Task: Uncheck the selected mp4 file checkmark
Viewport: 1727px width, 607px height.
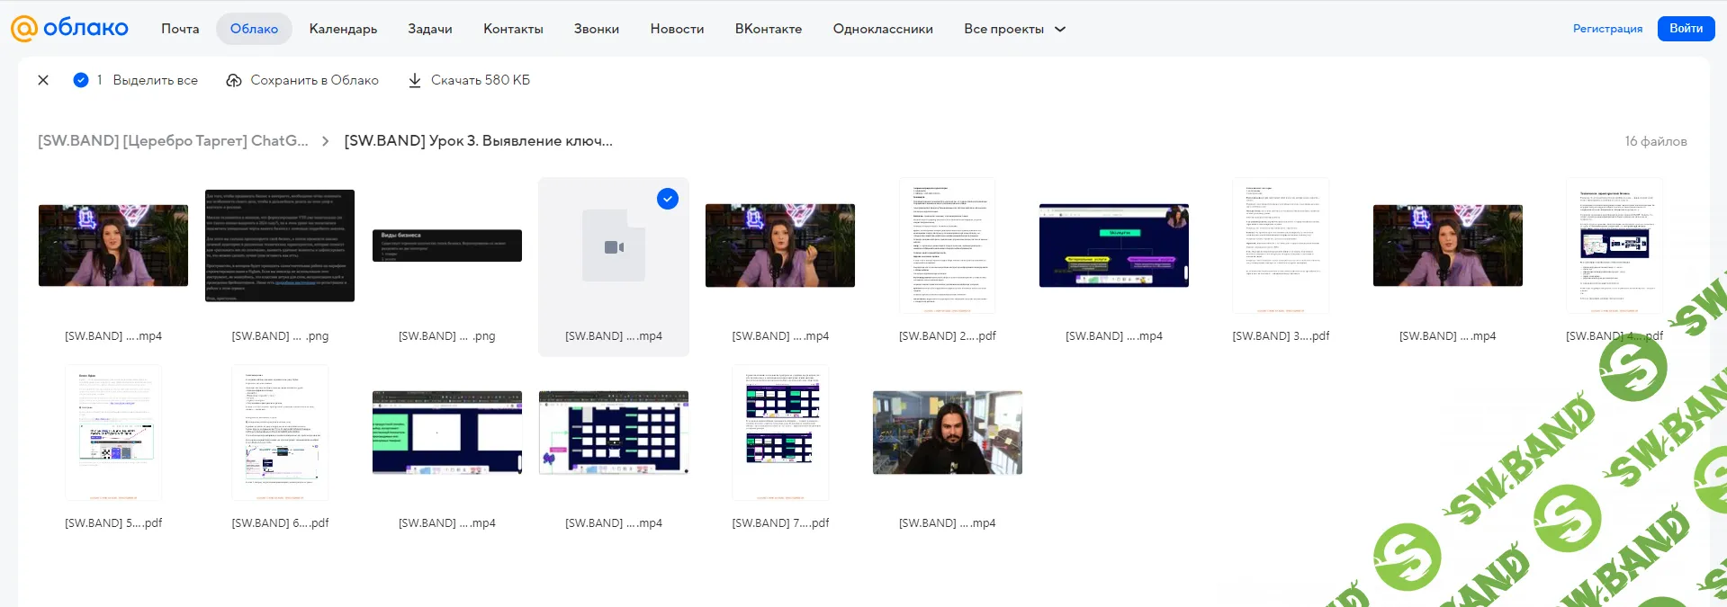Action: (x=668, y=199)
